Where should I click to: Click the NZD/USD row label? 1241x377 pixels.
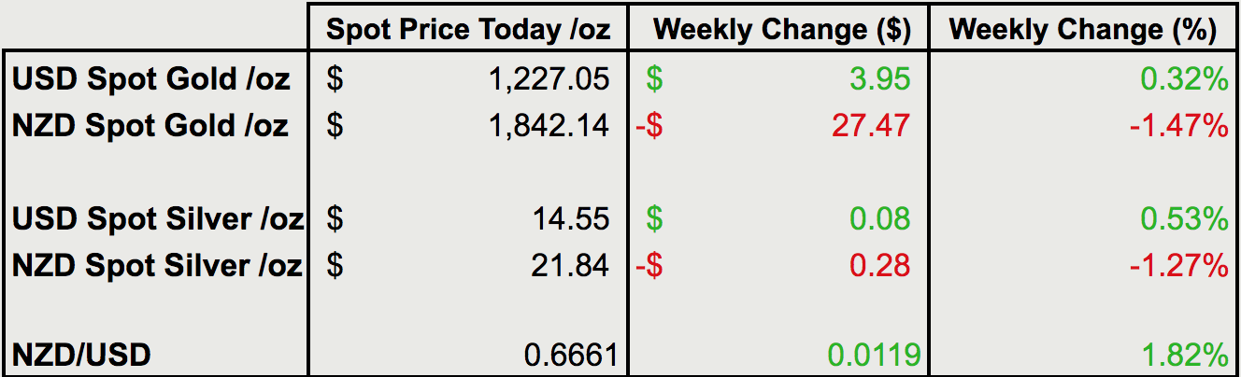81,356
